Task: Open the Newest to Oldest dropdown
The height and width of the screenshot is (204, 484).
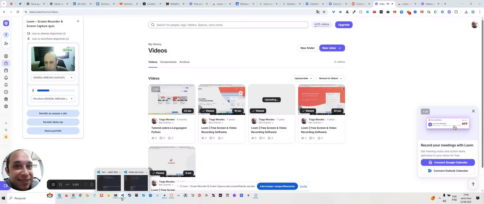Action: point(330,78)
